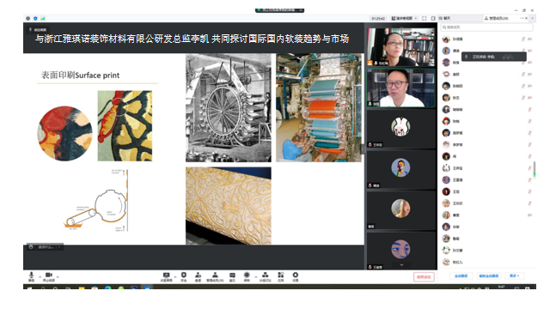Screen dimensions: 550x309
Task: Open the security shield icon
Action: (x=183, y=276)
